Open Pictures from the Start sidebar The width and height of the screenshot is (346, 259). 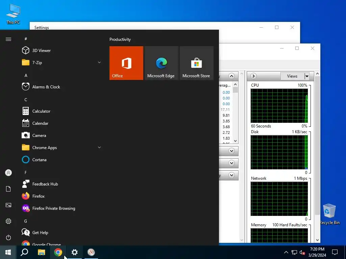point(8,205)
